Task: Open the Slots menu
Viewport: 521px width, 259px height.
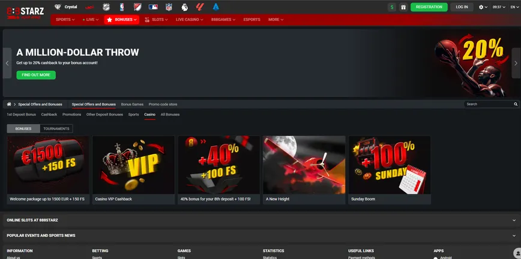Action: click(x=156, y=20)
